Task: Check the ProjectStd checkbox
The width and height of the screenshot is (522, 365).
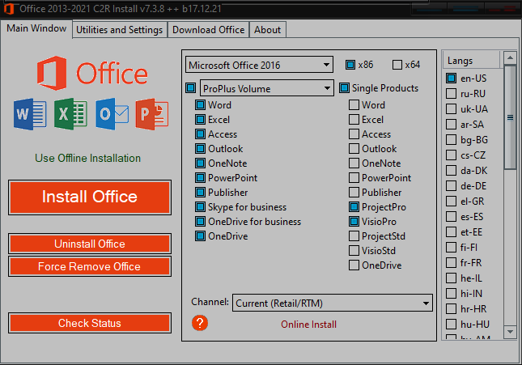Action: coord(354,236)
